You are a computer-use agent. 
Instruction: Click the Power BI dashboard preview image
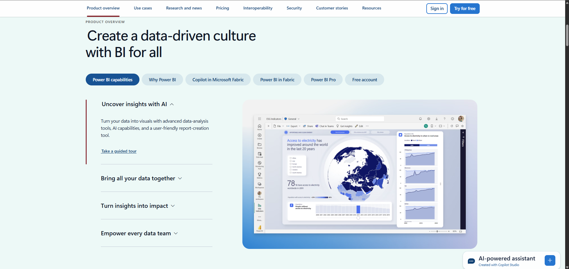360,174
